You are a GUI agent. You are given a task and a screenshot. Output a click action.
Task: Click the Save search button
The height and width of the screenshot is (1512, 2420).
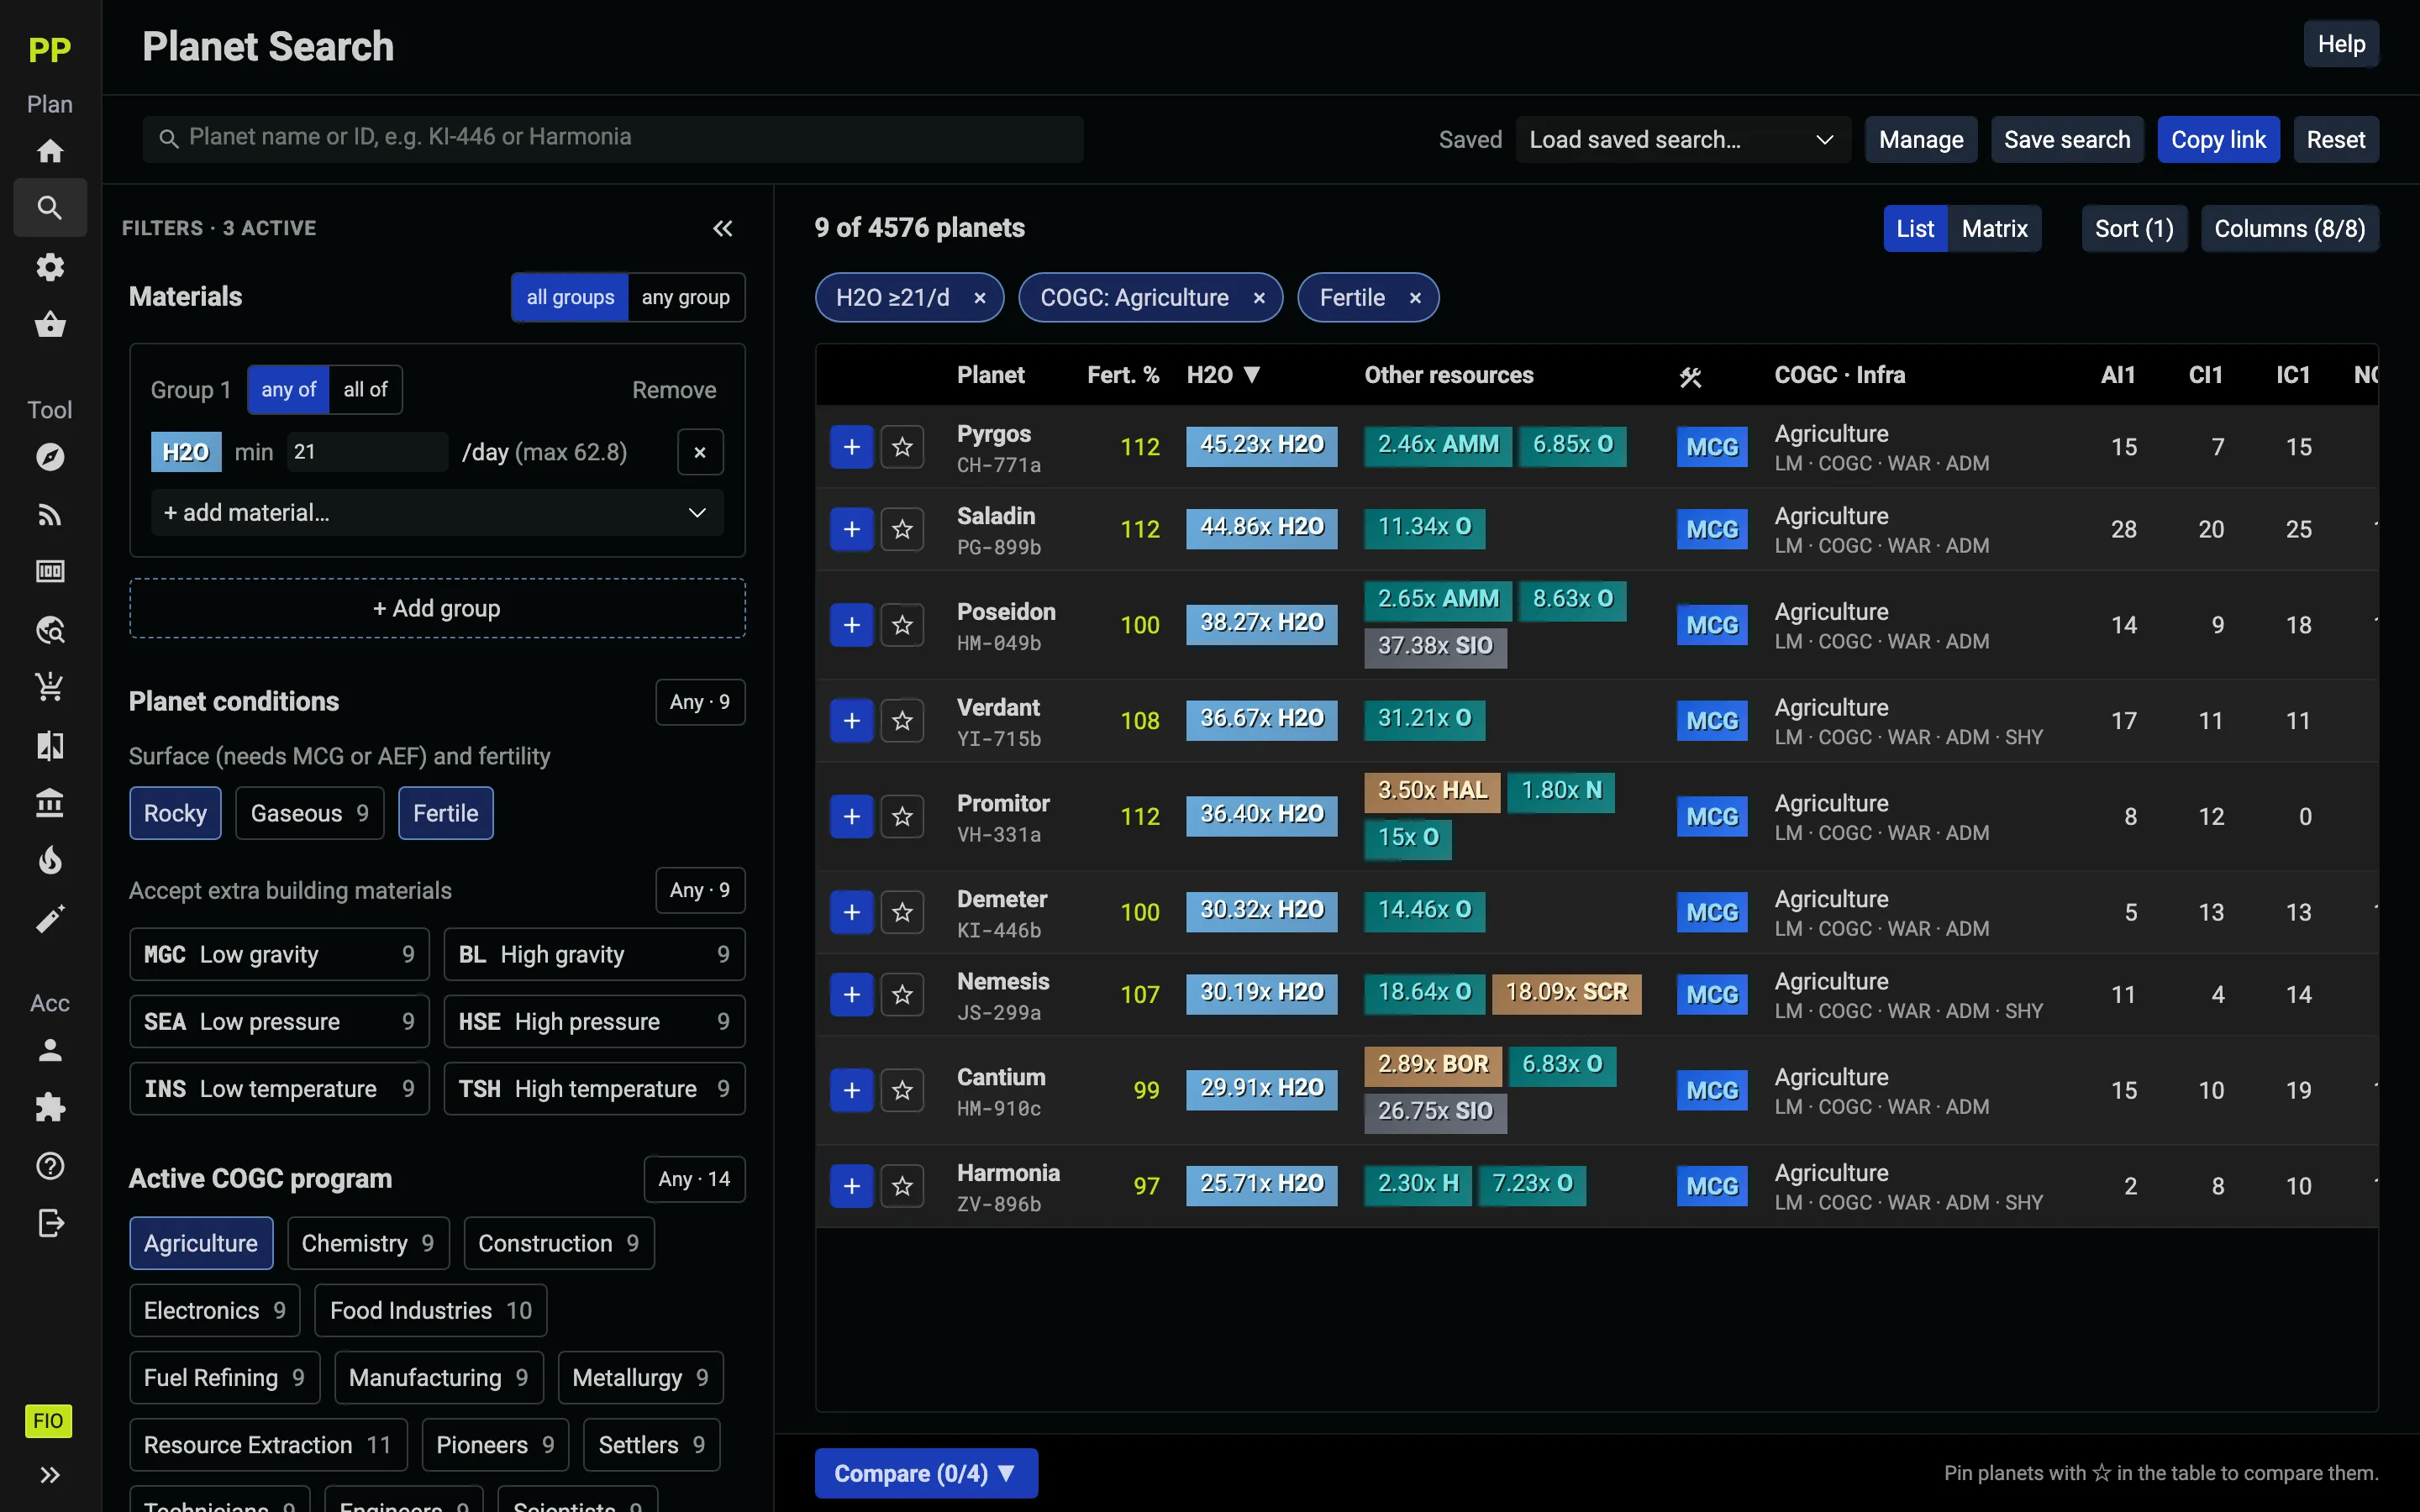pos(2067,140)
